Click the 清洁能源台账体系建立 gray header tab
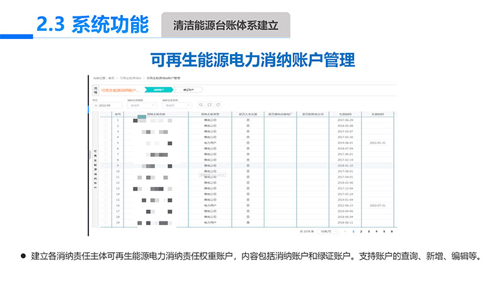 226,25
